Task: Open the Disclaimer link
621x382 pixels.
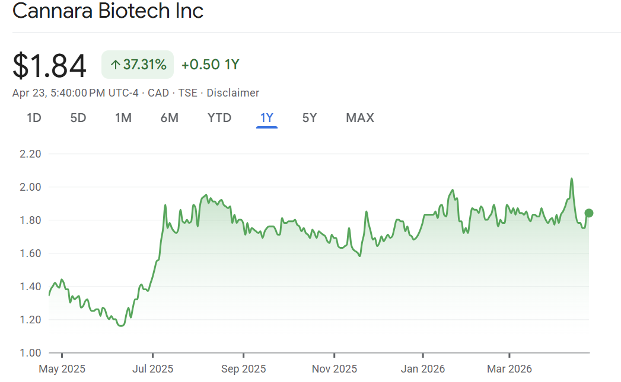Action: click(x=233, y=93)
